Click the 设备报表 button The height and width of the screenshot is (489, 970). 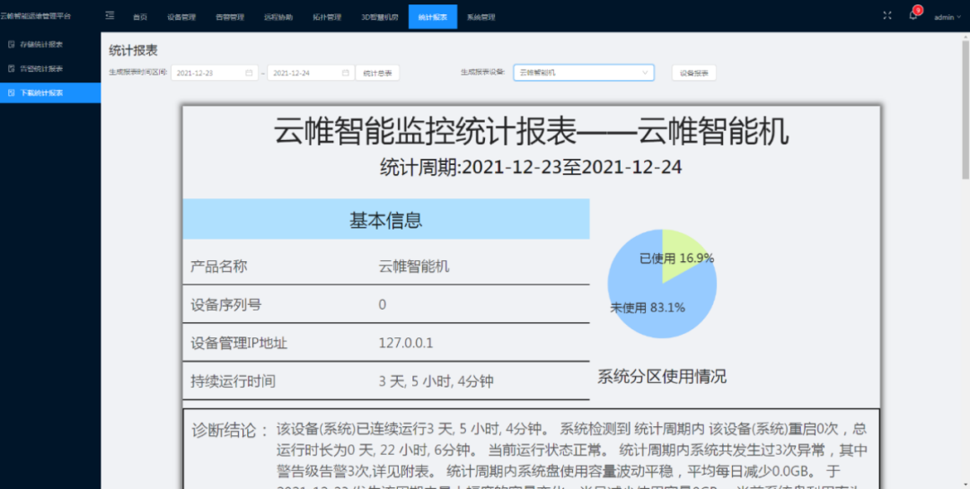pos(694,73)
